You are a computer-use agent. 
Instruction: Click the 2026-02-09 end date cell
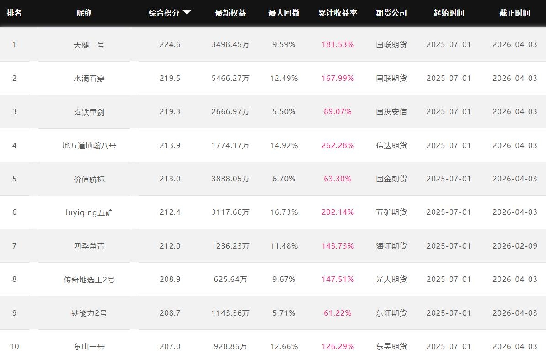pyautogui.click(x=514, y=246)
